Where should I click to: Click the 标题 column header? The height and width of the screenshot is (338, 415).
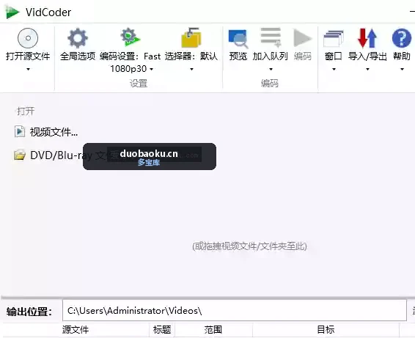pyautogui.click(x=162, y=330)
